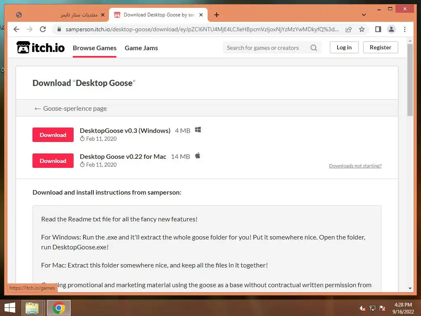Open the Action Center flag tray icon
The image size is (421, 316).
(382, 308)
